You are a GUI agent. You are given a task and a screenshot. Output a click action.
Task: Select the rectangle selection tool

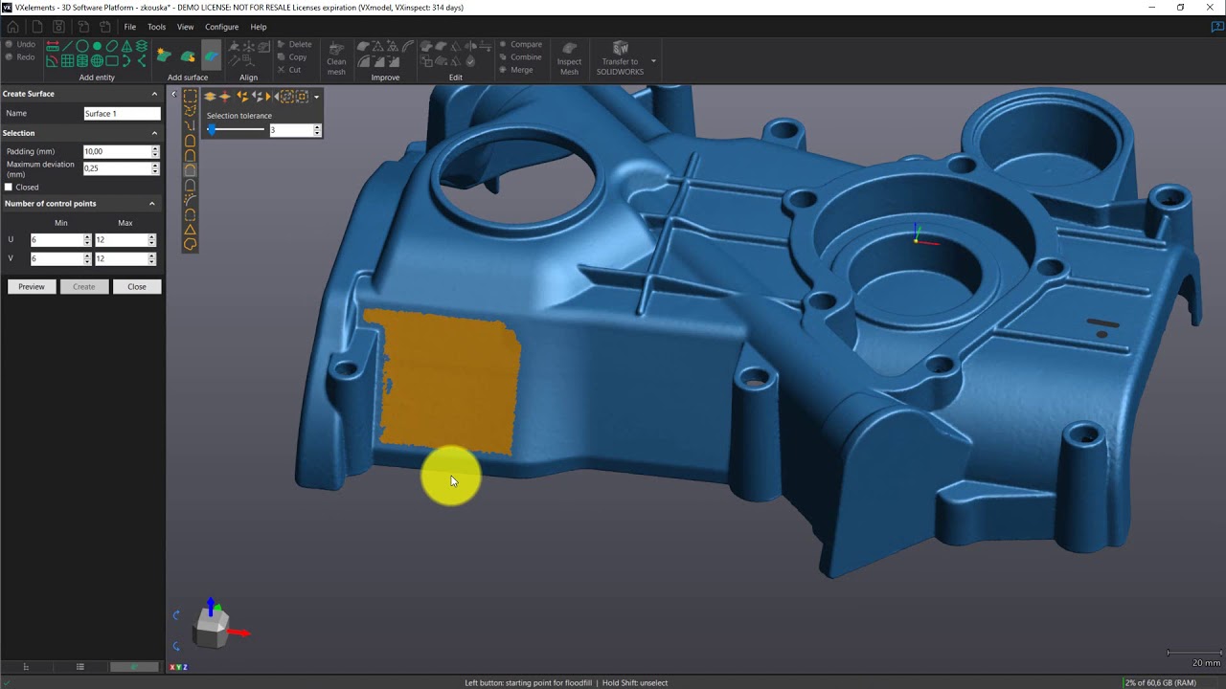click(190, 97)
